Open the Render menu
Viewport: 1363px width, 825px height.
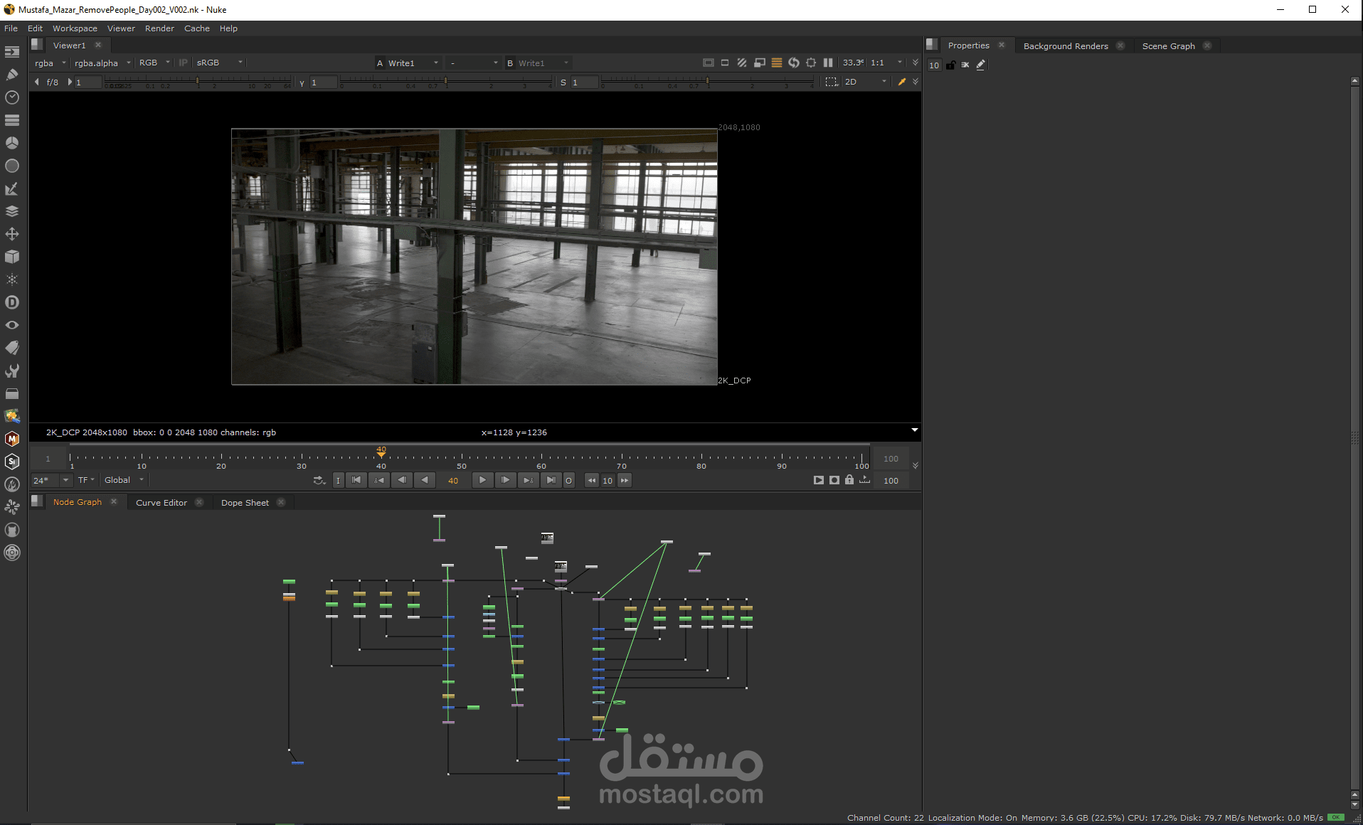click(159, 28)
